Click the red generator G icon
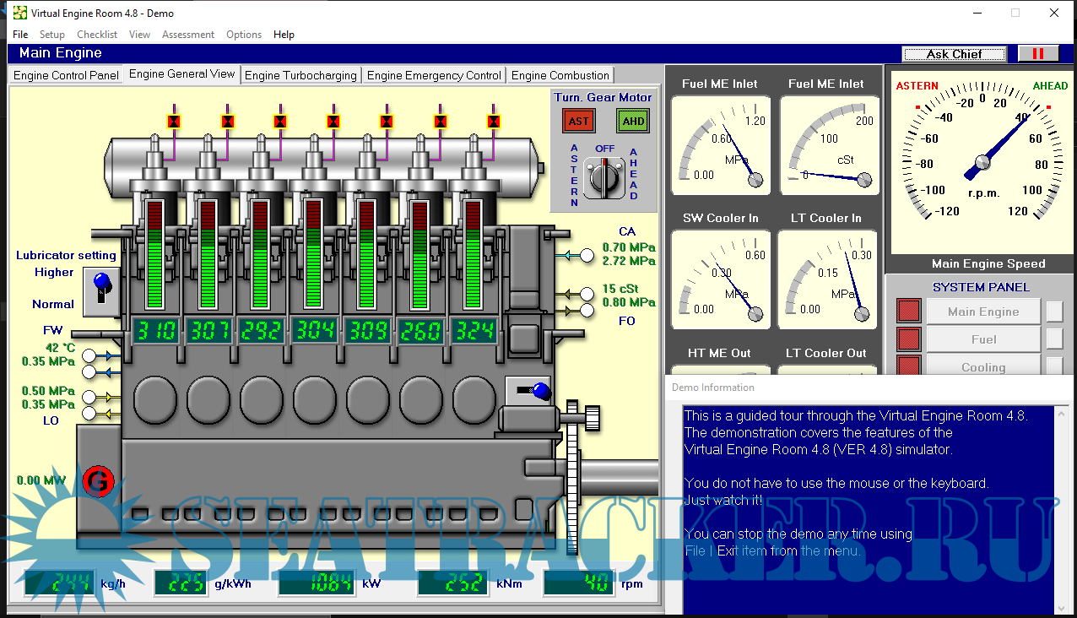1077x618 pixels. point(98,481)
